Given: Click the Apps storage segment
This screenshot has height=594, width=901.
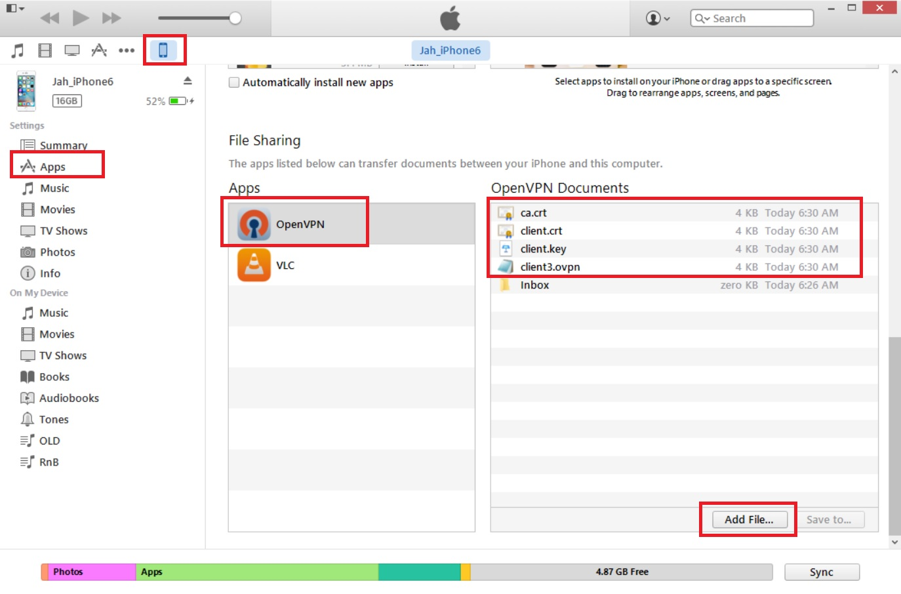Looking at the screenshot, I should tap(257, 572).
